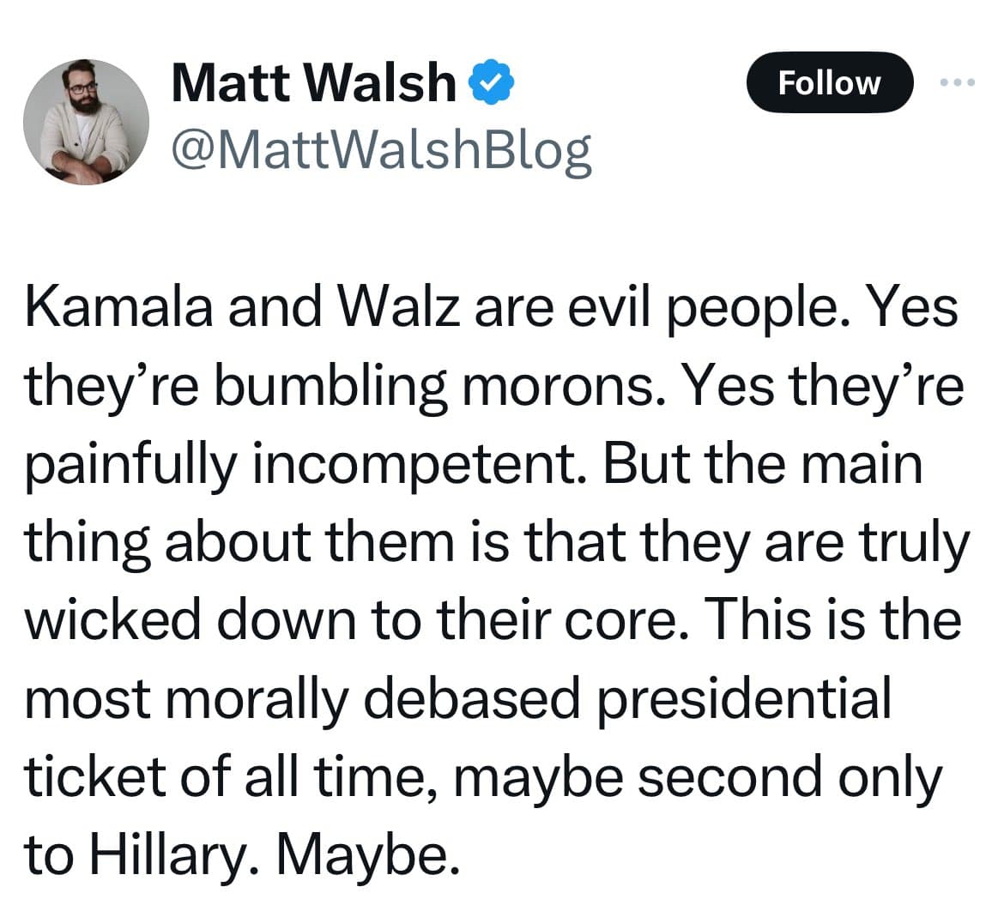The image size is (1004, 911).
Task: Click the @MattWalshBlog handle
Action: [381, 152]
